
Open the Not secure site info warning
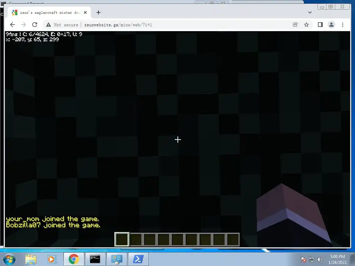click(62, 25)
